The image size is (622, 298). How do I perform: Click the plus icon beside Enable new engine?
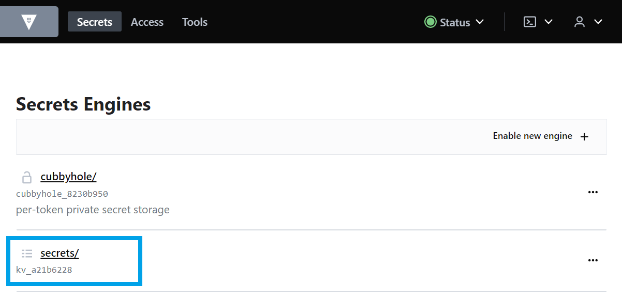coord(584,136)
